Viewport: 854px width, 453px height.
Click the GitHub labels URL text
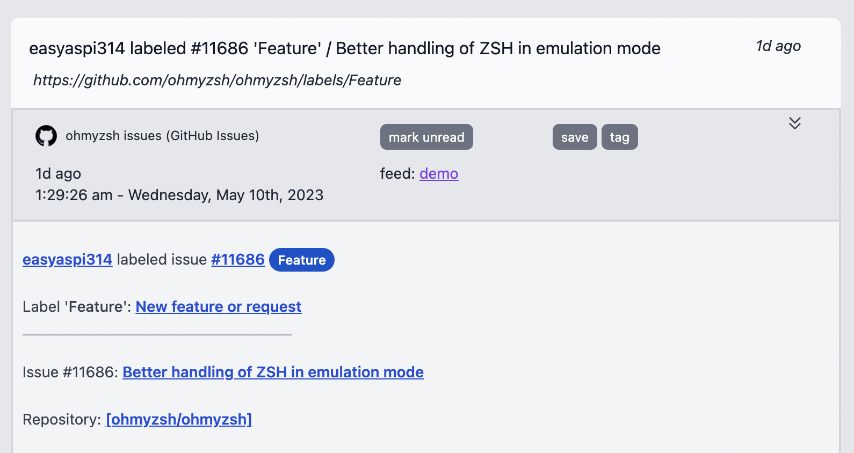coord(217,80)
